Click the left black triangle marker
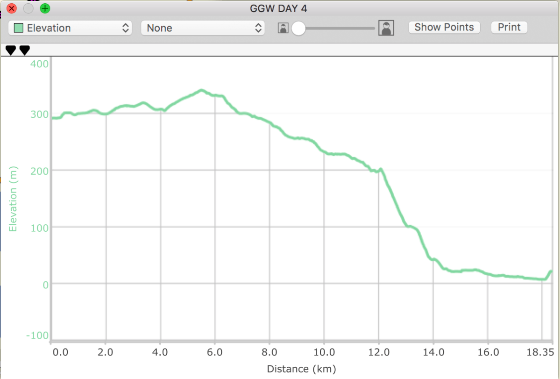The image size is (560, 379). (10, 50)
